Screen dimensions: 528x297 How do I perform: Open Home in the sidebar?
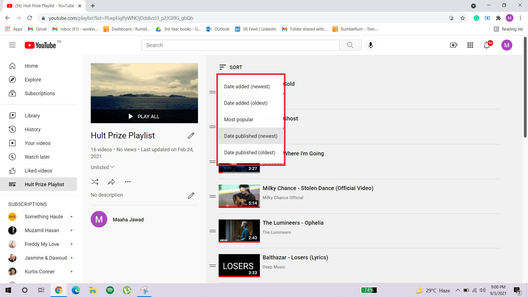pyautogui.click(x=38, y=66)
